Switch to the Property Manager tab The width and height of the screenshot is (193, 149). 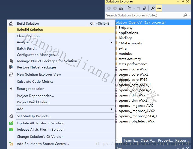pyautogui.click(x=165, y=141)
